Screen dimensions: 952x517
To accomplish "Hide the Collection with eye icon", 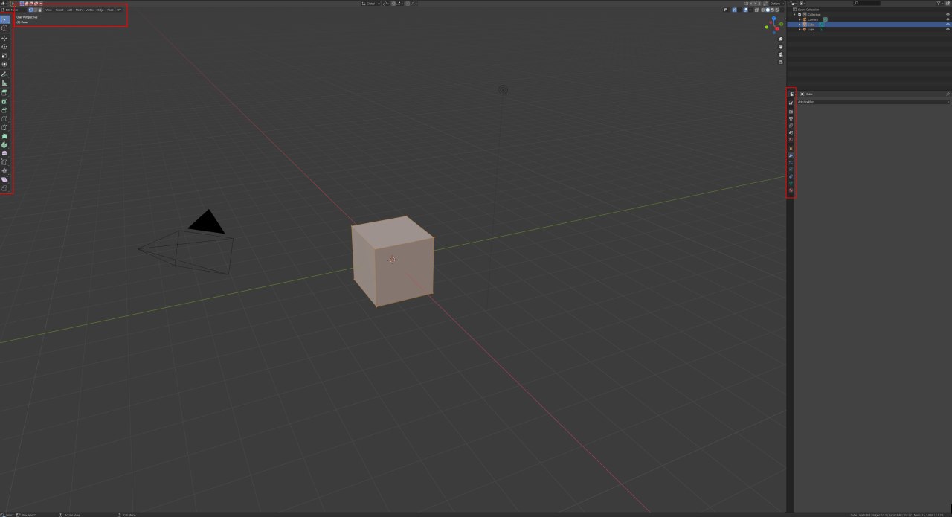I will coord(948,14).
